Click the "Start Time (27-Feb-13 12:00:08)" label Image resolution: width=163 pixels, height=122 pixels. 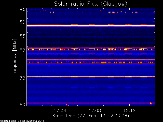(x=91, y=116)
